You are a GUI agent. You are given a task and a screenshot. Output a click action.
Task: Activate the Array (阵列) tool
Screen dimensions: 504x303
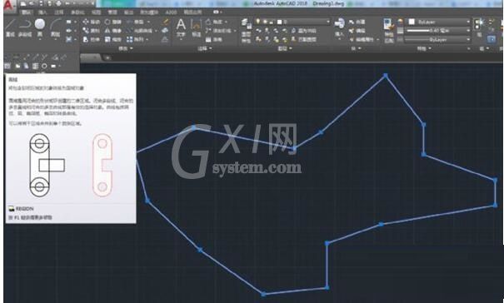135,39
